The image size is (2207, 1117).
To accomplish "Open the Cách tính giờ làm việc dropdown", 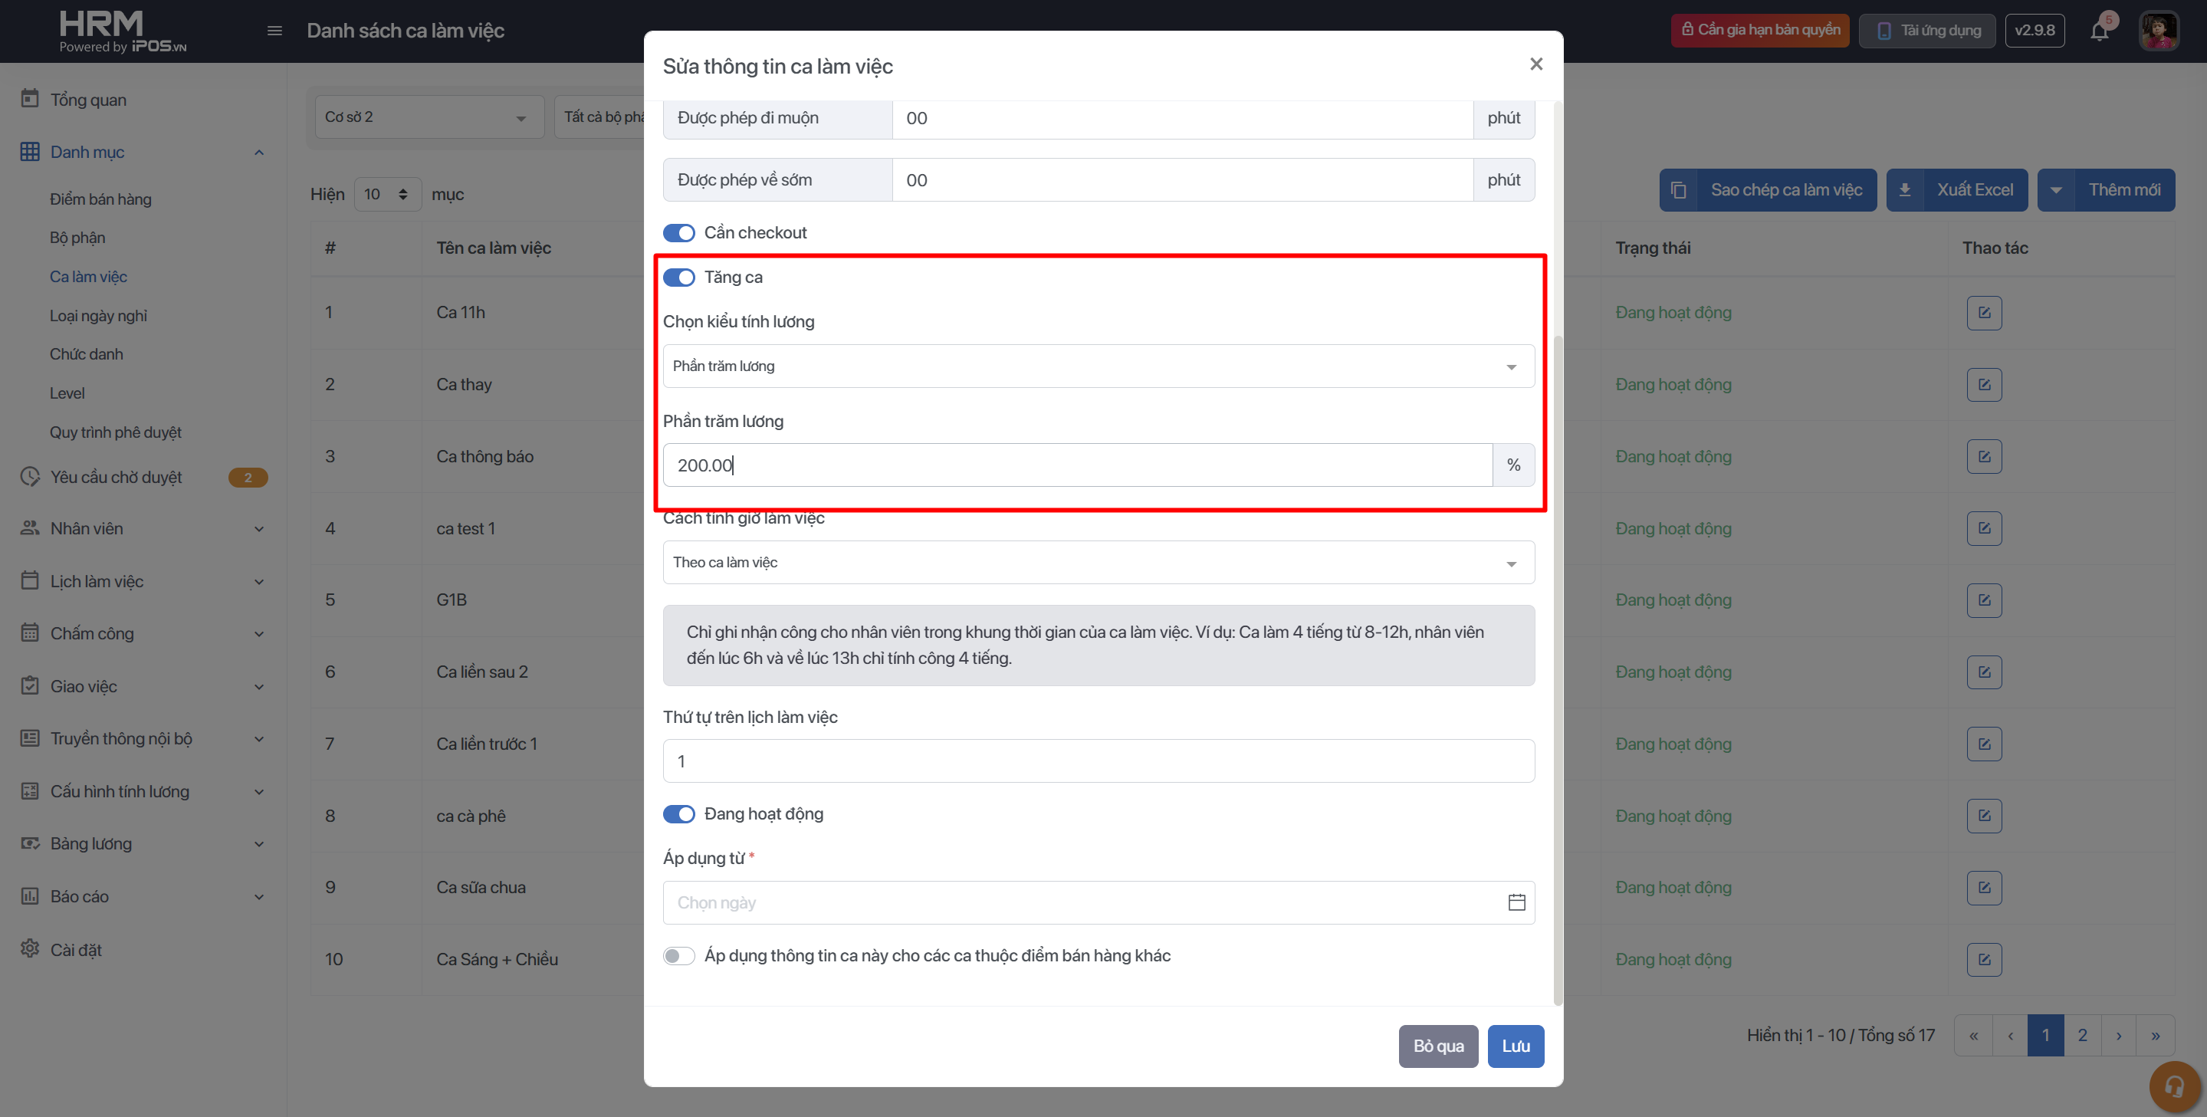I will [x=1098, y=563].
